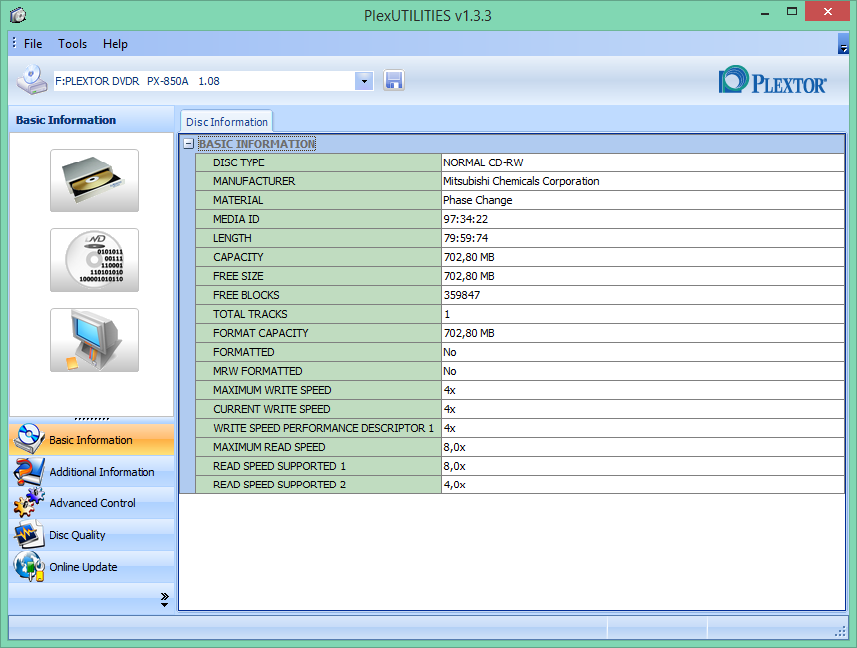Click the Additional Information sidebar icon
Screen dimensions: 857x648
(x=29, y=471)
